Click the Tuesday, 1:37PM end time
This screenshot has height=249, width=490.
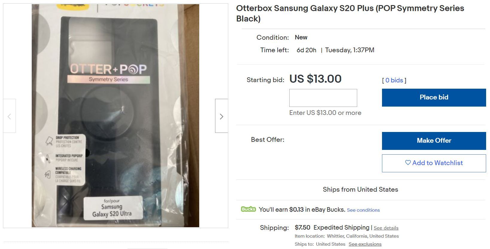(x=349, y=50)
